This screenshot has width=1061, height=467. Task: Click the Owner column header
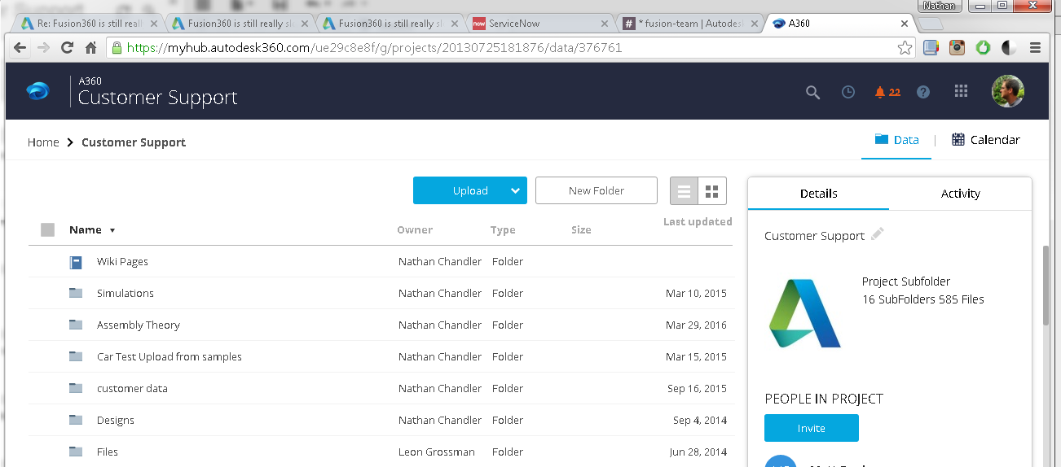[x=415, y=230]
